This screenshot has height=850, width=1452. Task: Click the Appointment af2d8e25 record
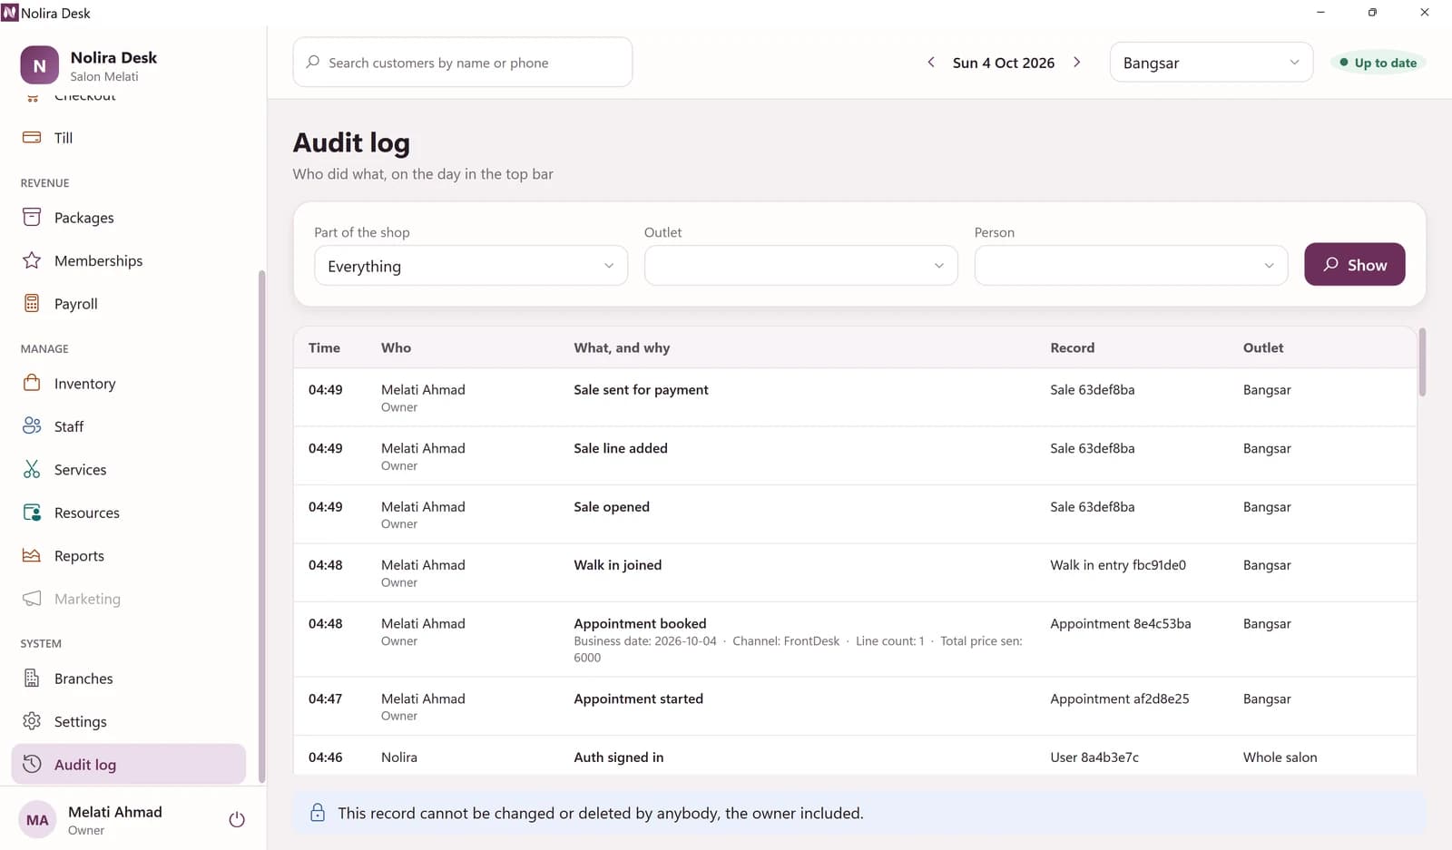tap(1120, 699)
